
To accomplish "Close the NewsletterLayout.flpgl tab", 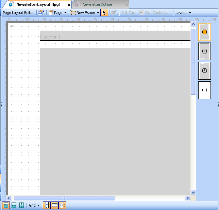I will (69, 5).
